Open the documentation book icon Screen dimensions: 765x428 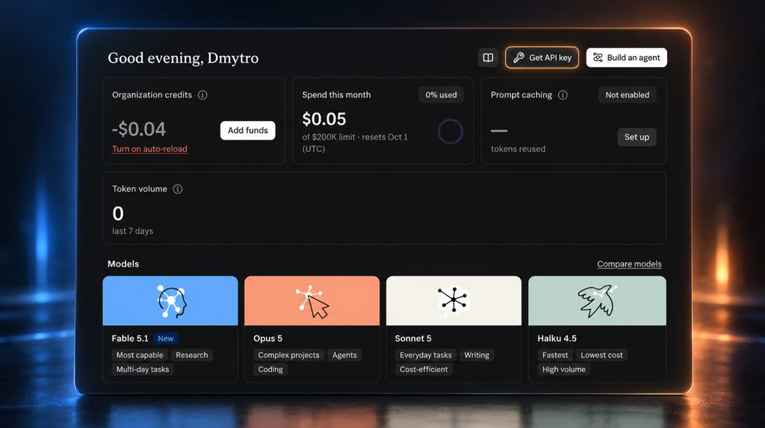point(488,58)
